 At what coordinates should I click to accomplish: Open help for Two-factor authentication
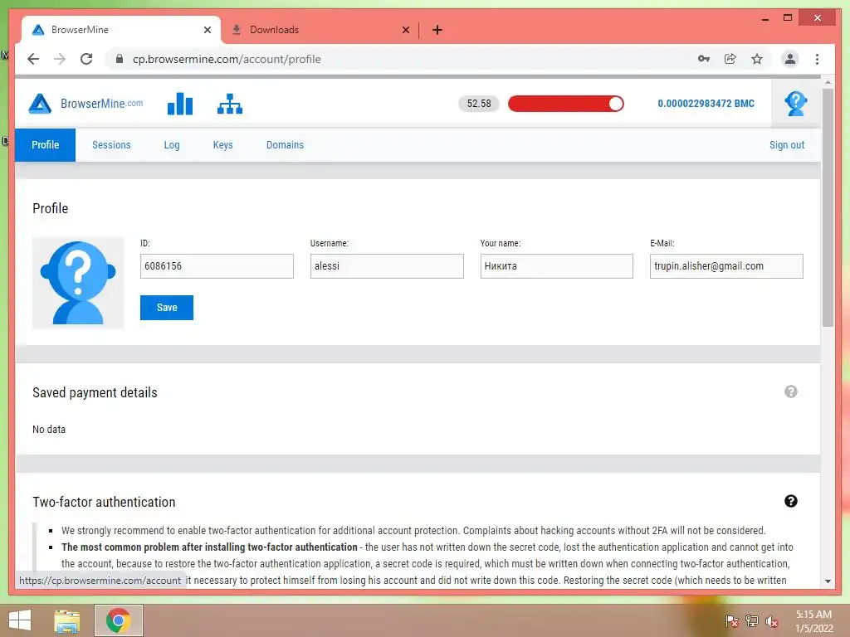coord(791,501)
